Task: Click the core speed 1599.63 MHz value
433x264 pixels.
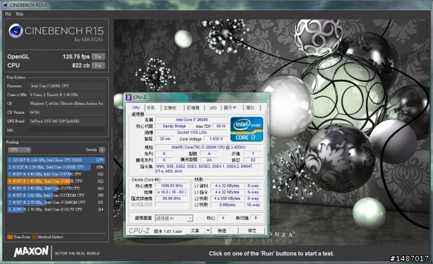Action: 171,186
